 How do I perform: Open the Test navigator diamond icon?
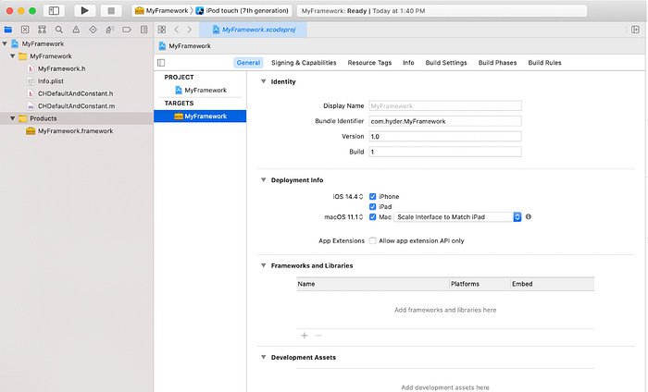93,30
